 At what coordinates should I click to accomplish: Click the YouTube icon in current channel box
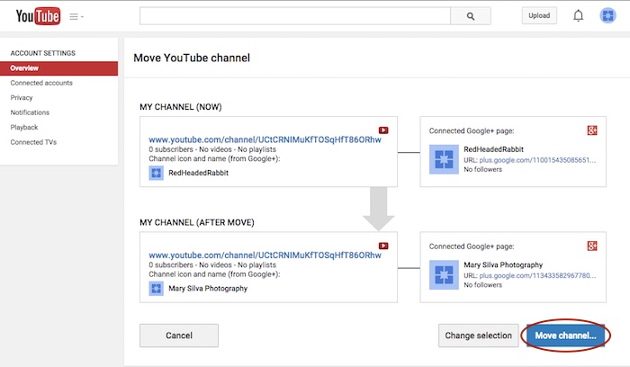coord(383,130)
